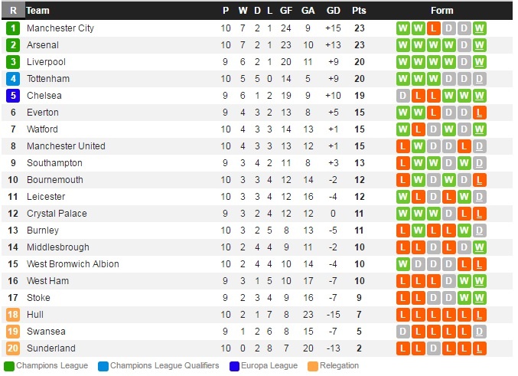Select Sunderland's rank 20 badge
This screenshot has height=376, width=518.
(x=13, y=348)
